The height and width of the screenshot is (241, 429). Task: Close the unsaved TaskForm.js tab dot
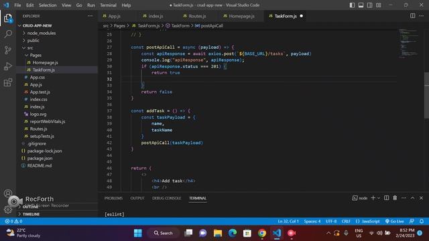click(301, 16)
